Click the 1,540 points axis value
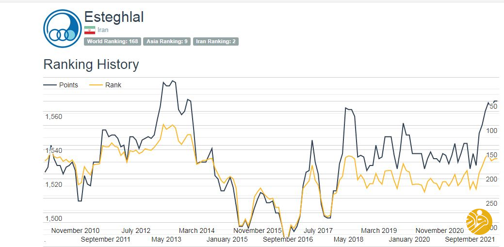The width and height of the screenshot is (504, 247). click(53, 151)
